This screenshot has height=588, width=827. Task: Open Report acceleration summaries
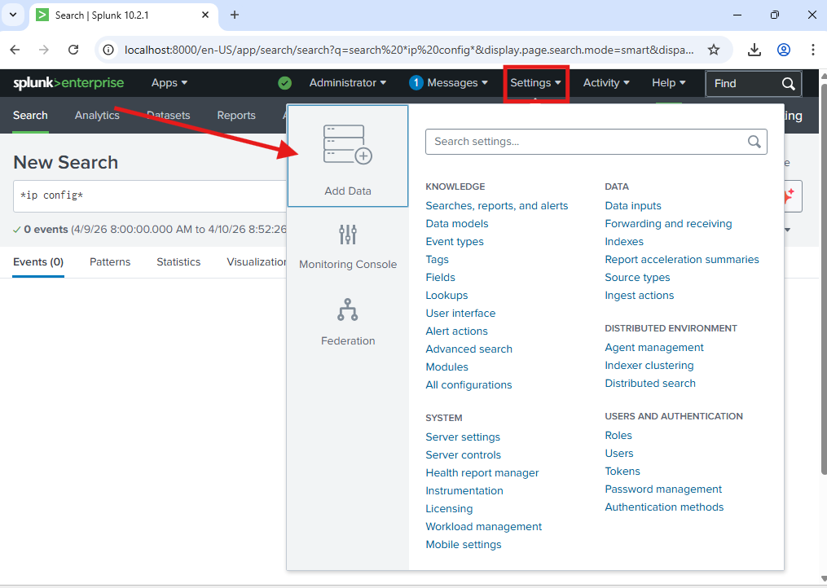point(682,260)
